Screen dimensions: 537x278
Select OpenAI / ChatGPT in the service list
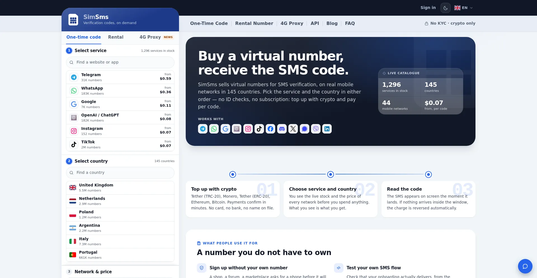pyautogui.click(x=120, y=118)
